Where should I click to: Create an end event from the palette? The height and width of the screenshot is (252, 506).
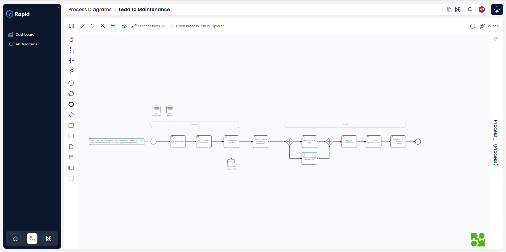pos(71,104)
